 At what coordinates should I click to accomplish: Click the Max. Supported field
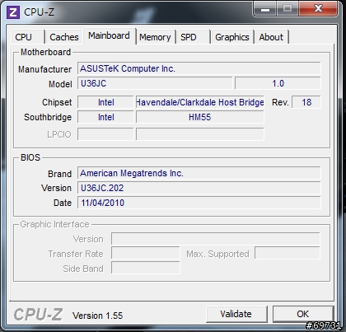pos(288,253)
